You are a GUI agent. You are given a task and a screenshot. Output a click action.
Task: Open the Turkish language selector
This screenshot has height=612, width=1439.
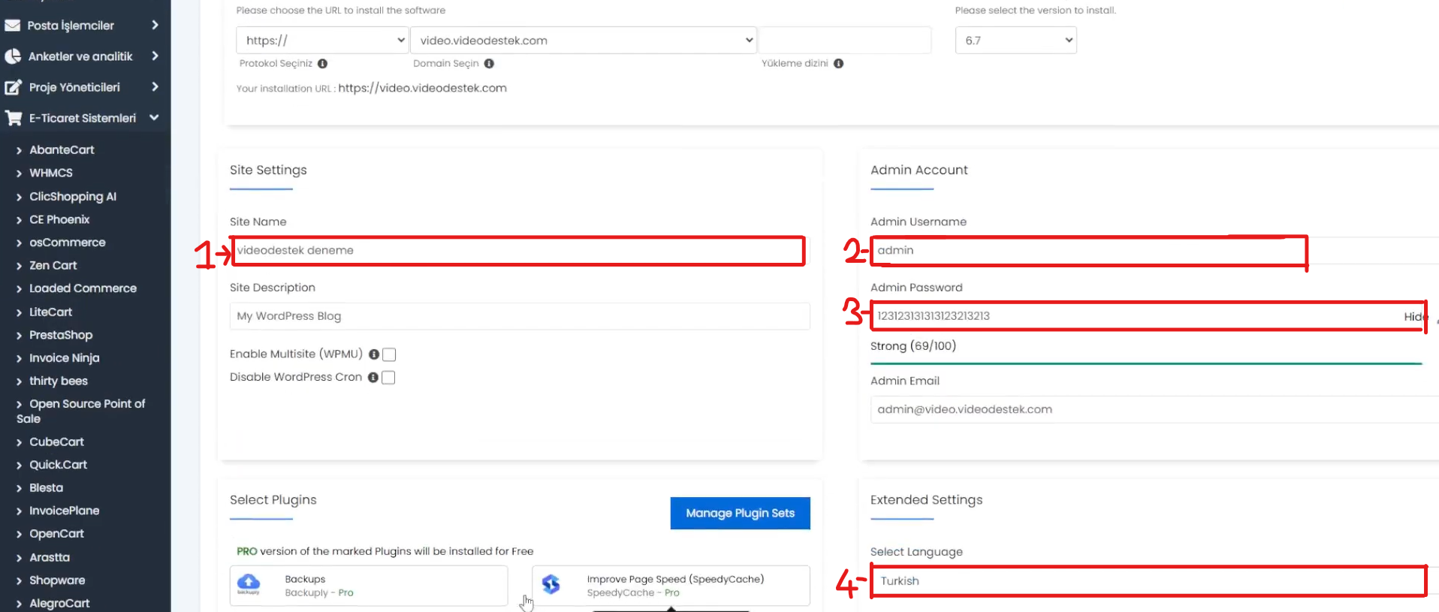1148,581
